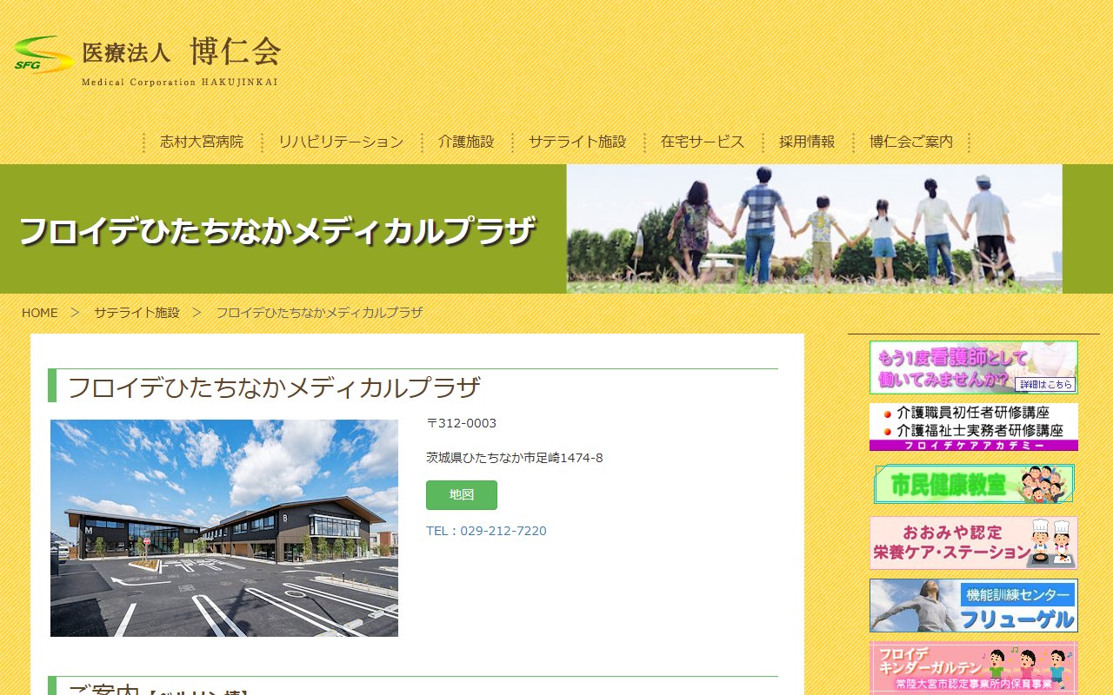Go to サテライト施設 in navigation bar

577,142
